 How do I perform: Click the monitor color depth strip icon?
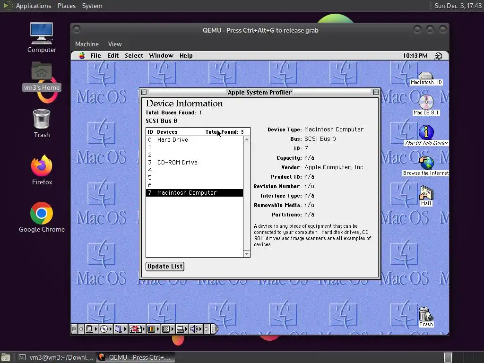point(151,329)
